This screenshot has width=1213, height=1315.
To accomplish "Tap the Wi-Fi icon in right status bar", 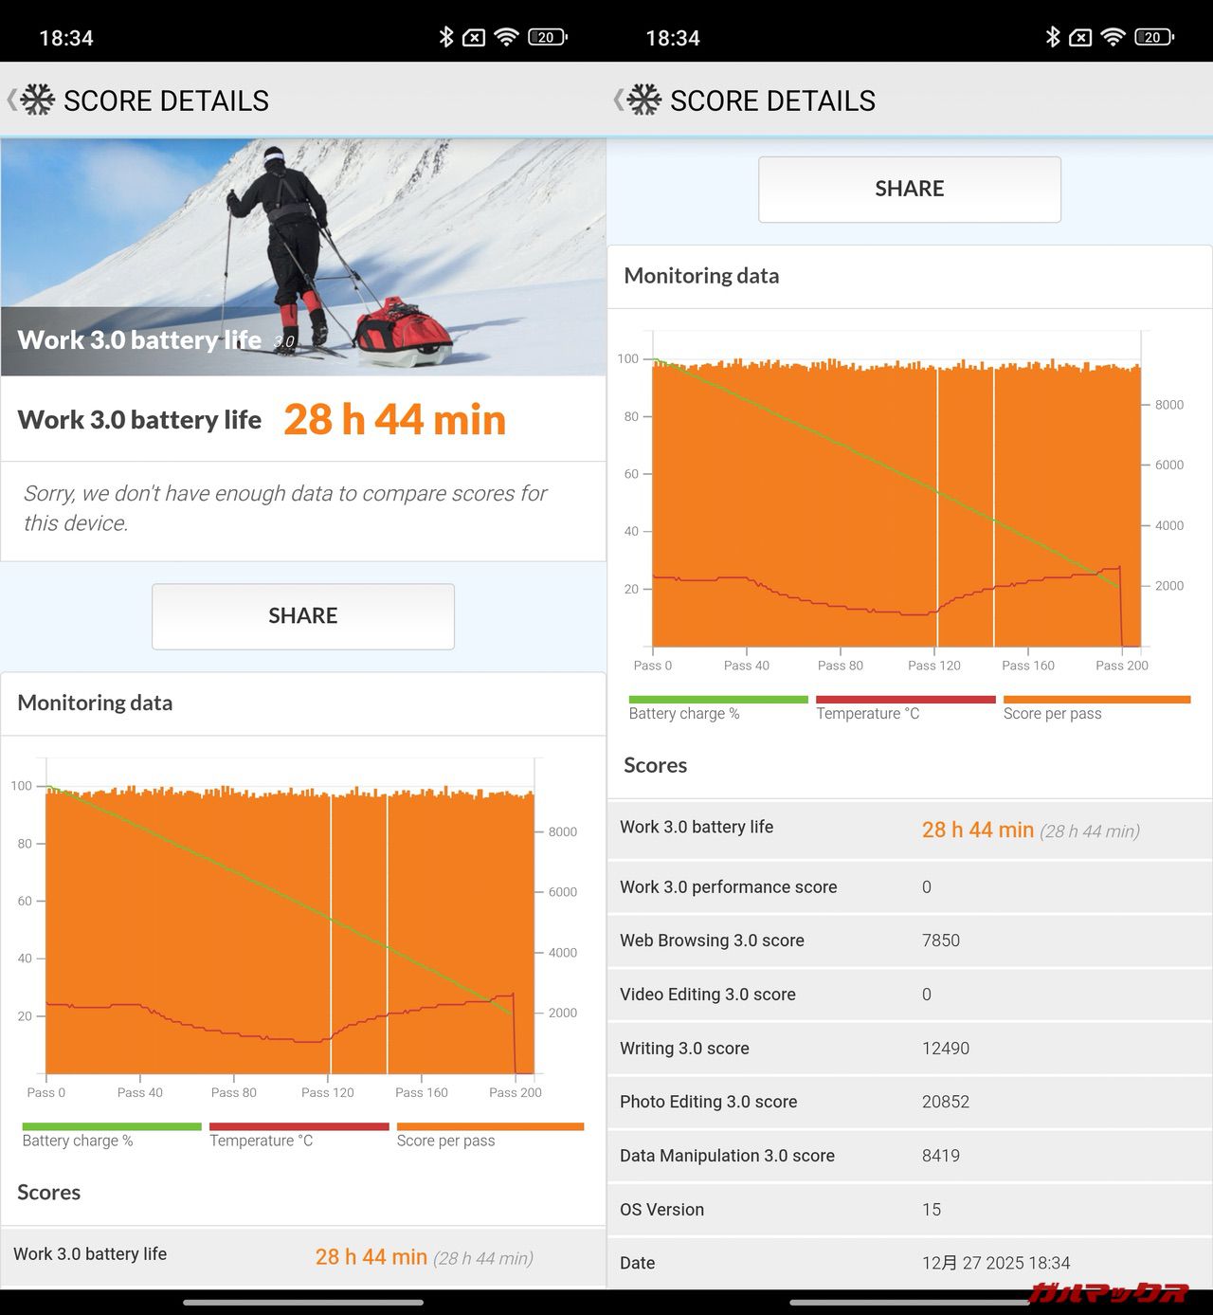I will click(1113, 37).
